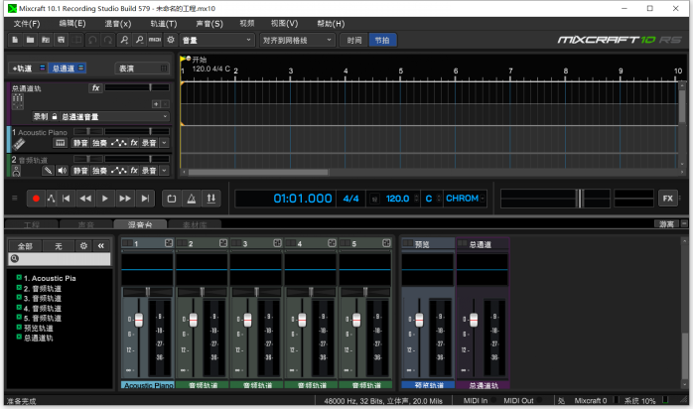Open preferences gear icon in toolbar
Image resolution: width=693 pixels, height=409 pixels.
171,40
